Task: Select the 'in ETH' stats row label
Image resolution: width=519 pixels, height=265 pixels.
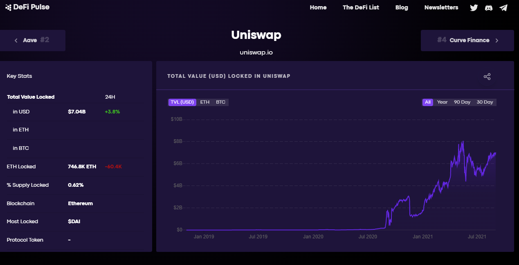Action: pyautogui.click(x=21, y=130)
